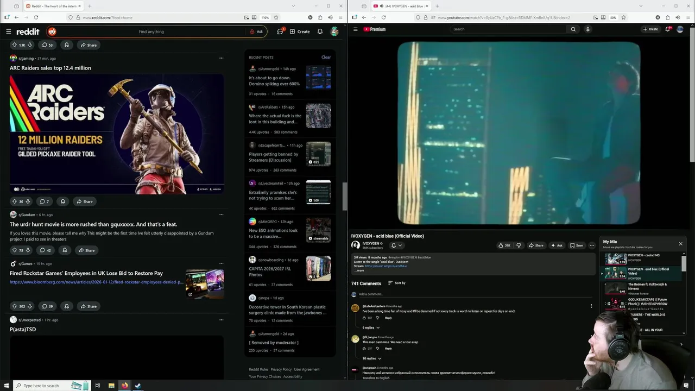Open options menu for r/Games post
This screenshot has width=695, height=391.
pyautogui.click(x=221, y=263)
